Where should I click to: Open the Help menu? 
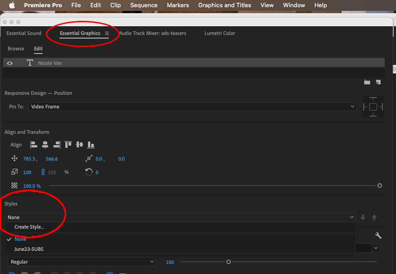pos(321,5)
